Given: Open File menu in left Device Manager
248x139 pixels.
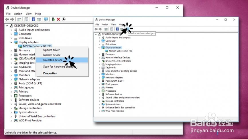Looking at the screenshot, I should coord(8,14).
